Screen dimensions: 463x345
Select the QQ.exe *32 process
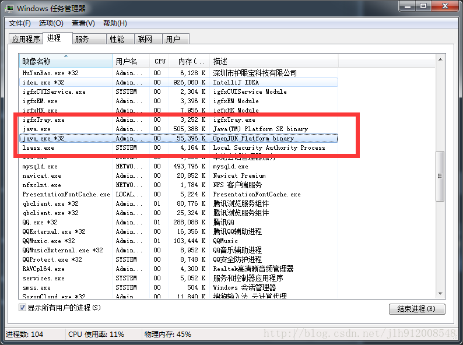click(178, 222)
